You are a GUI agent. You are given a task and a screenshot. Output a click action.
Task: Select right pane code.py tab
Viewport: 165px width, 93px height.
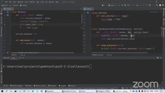(88, 9)
